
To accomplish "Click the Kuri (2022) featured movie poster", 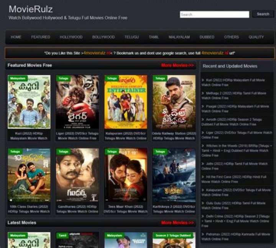I will [x=29, y=102].
